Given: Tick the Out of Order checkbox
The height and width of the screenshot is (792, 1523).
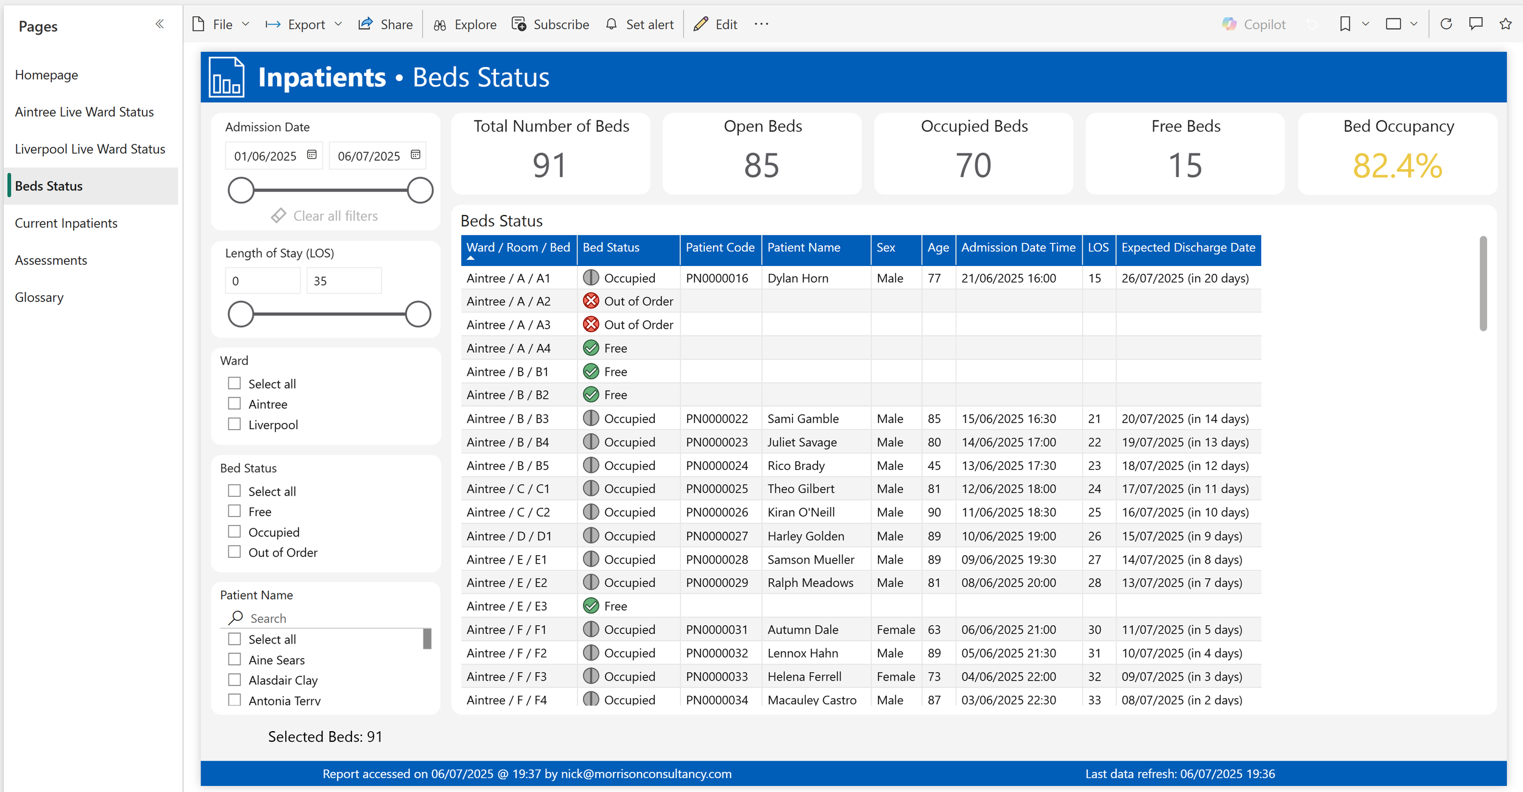Looking at the screenshot, I should pos(235,552).
